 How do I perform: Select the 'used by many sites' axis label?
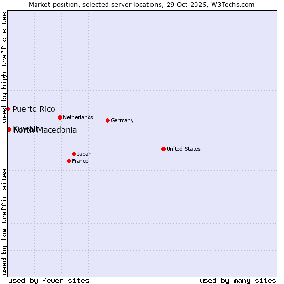pyautogui.click(x=238, y=280)
